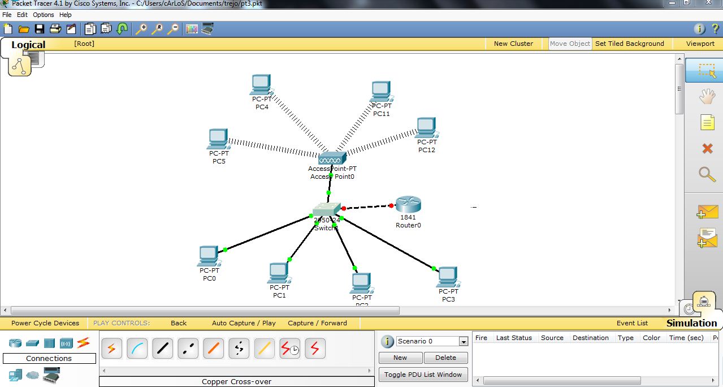This screenshot has width=723, height=387.
Task: Select the Copper Cross-over connection tool
Action: 188,349
